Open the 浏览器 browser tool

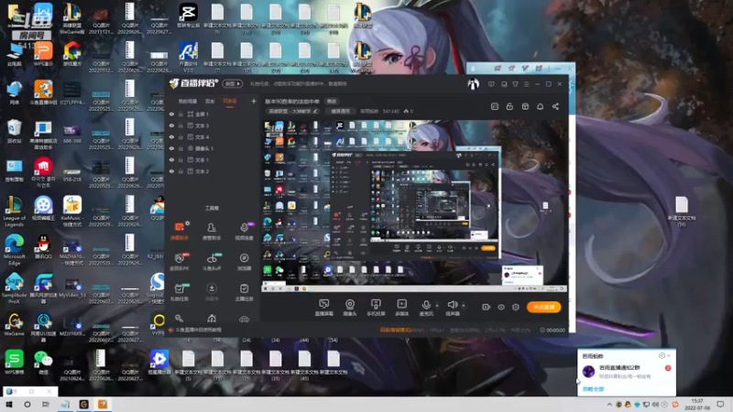(244, 262)
